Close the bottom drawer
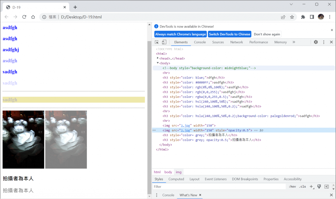336x199 pixels. point(331,195)
